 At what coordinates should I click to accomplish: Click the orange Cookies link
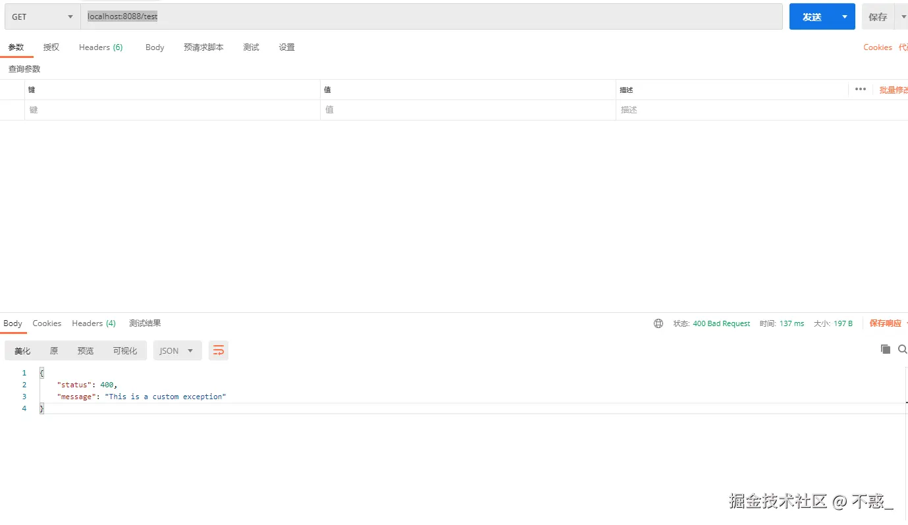878,47
